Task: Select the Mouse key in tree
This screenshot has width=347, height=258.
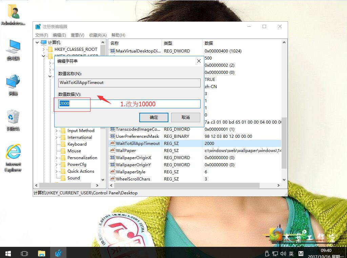Action: pos(74,151)
